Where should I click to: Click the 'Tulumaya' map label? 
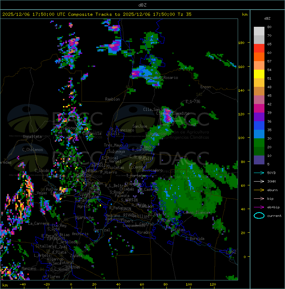tap(117, 151)
